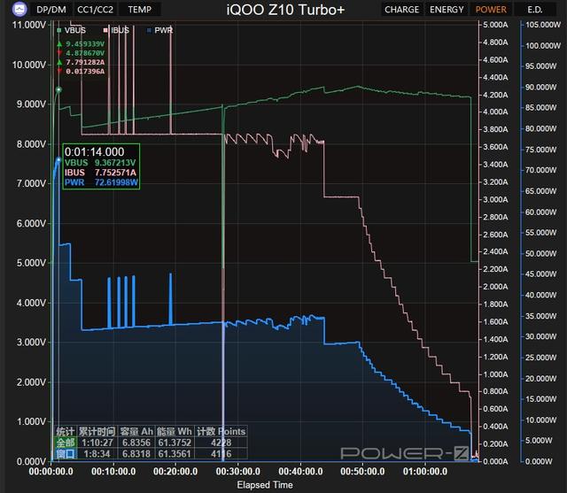The height and width of the screenshot is (493, 567).
Task: Click total elapsed time 1:10:27
Action: (x=97, y=443)
